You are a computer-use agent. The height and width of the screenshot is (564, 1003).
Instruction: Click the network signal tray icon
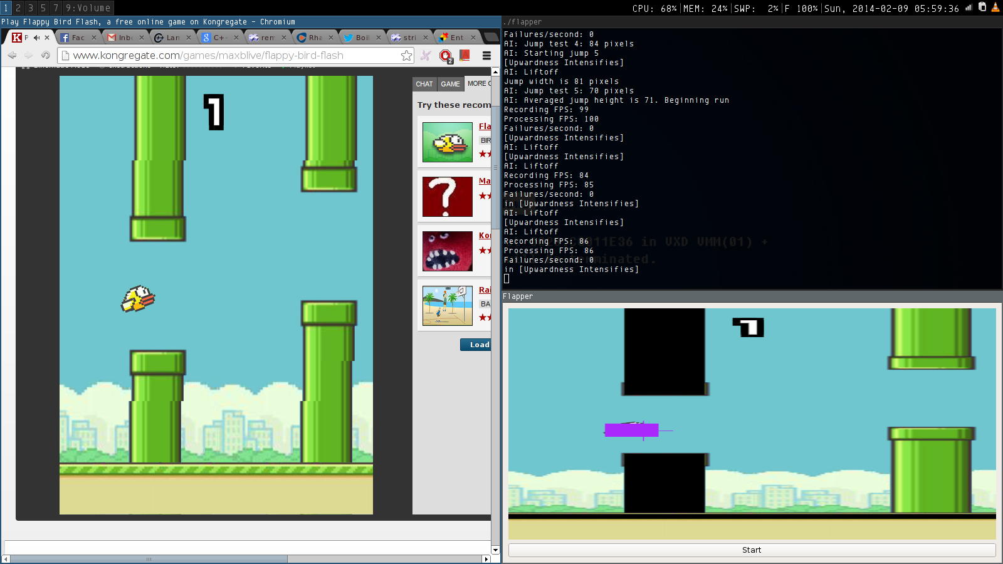(x=969, y=8)
